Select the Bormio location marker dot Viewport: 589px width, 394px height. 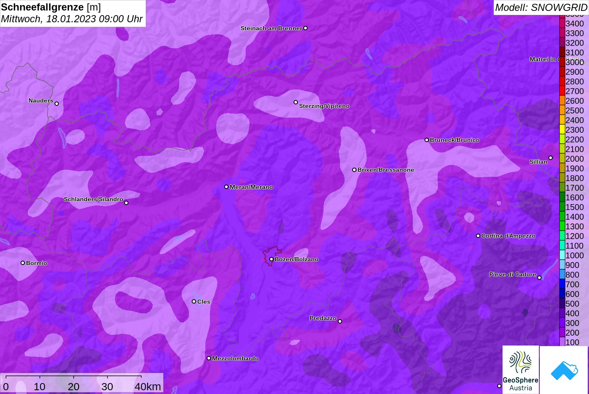click(23, 263)
